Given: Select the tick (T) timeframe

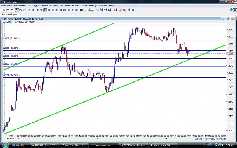Looking at the screenshot, I should point(30,10).
